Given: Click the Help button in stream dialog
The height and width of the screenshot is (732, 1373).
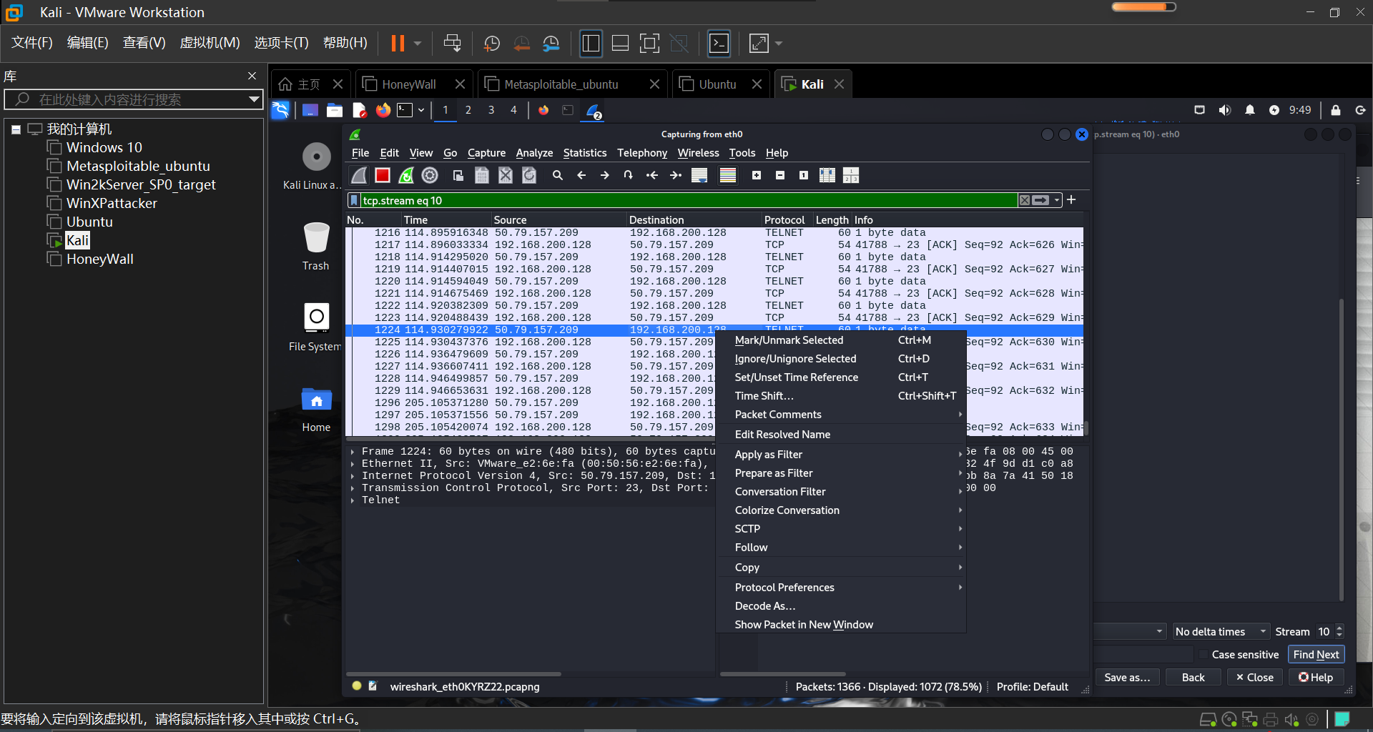Looking at the screenshot, I should pyautogui.click(x=1316, y=678).
